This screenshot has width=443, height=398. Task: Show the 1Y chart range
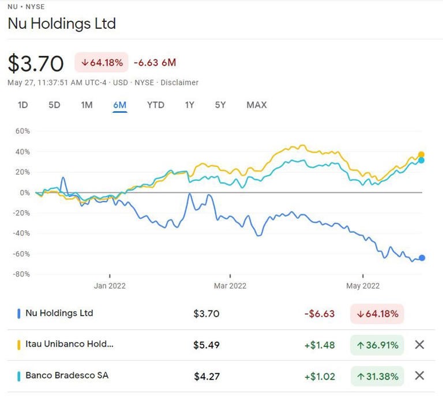point(190,105)
